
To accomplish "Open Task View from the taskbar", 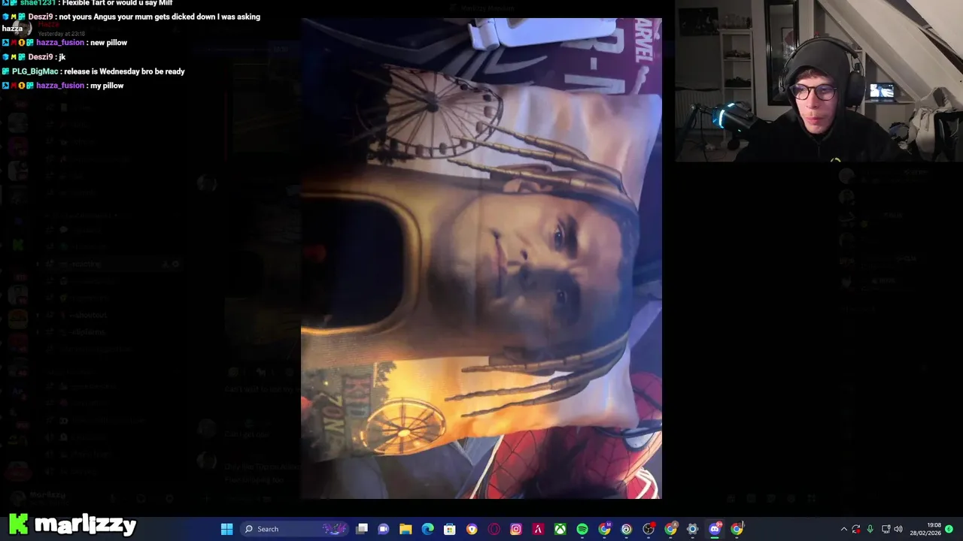I will [362, 529].
